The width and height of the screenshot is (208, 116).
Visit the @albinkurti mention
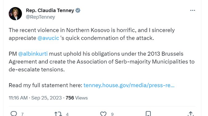pos(33,54)
